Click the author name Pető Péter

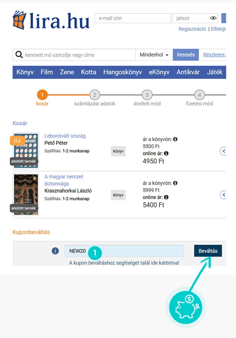point(56,143)
